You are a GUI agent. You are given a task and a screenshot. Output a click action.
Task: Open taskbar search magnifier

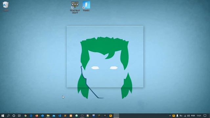pyautogui.click(x=8, y=116)
